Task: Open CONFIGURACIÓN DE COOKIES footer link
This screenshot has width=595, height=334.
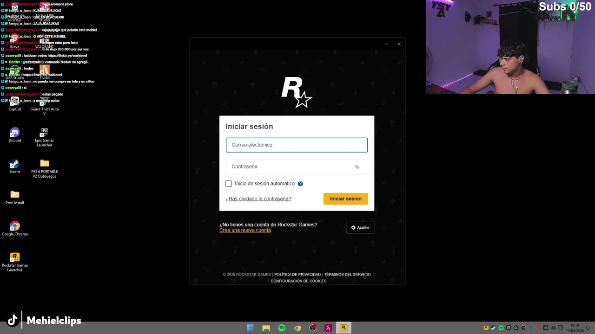Action: [298, 281]
